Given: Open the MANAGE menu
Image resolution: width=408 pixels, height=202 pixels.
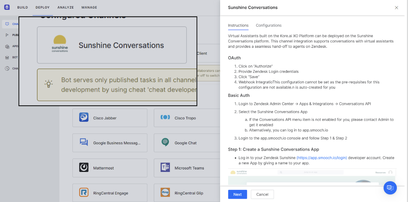Looking at the screenshot, I should 89,7.
